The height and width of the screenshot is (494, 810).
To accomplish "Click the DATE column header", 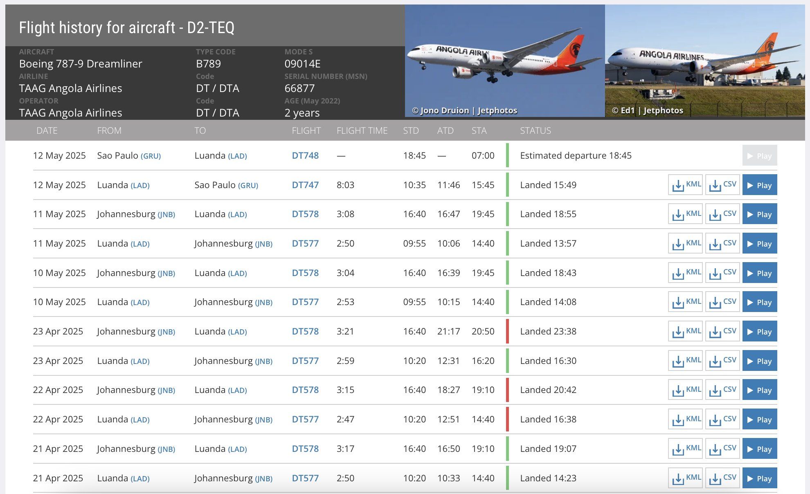I will click(x=47, y=131).
